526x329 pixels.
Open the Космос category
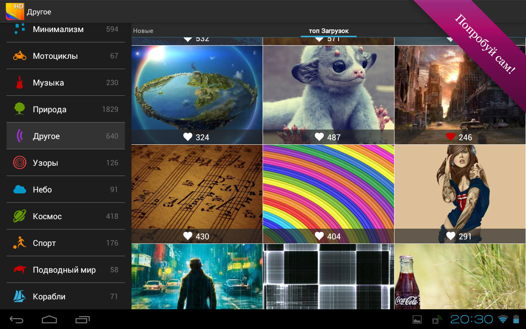pos(66,216)
